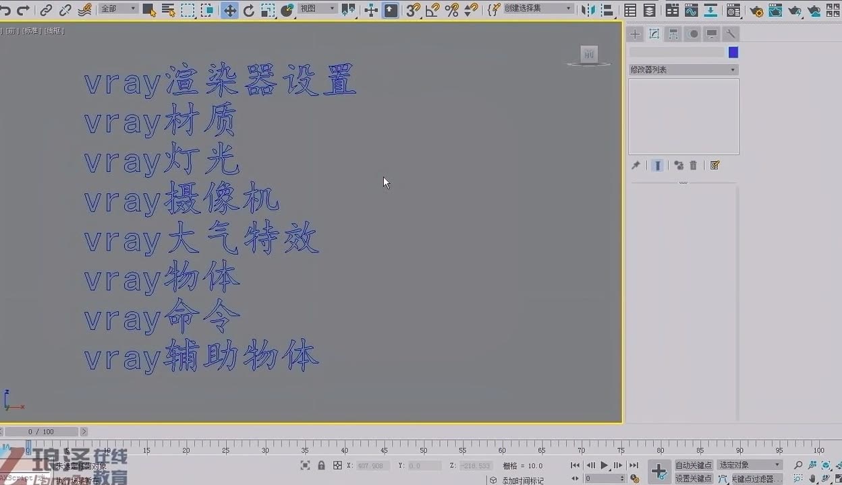Open the Layer Explorer icon
Image resolution: width=842 pixels, height=485 pixels.
coord(649,10)
